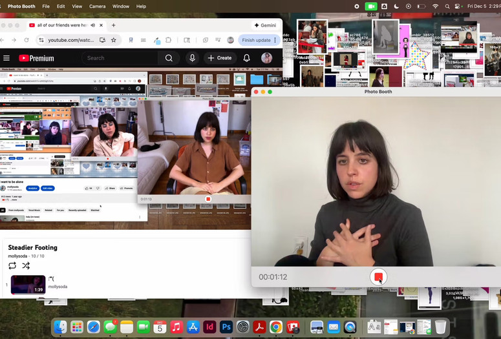This screenshot has height=339, width=501.
Task: Open the media controls icon in Chrome
Action: pyautogui.click(x=218, y=40)
